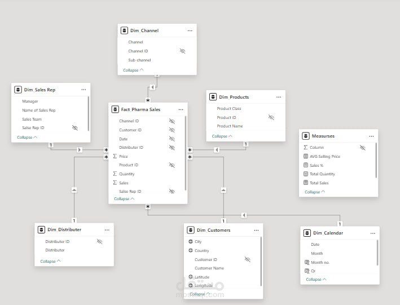400x305 pixels.
Task: Toggle visibility of Salse Rep ID in Dim_Sales Rep
Action: (74, 128)
